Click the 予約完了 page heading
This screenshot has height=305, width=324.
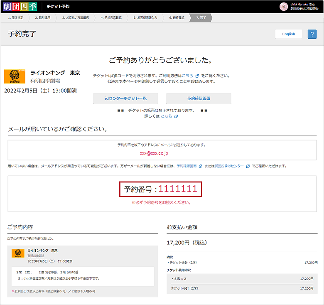(22, 34)
